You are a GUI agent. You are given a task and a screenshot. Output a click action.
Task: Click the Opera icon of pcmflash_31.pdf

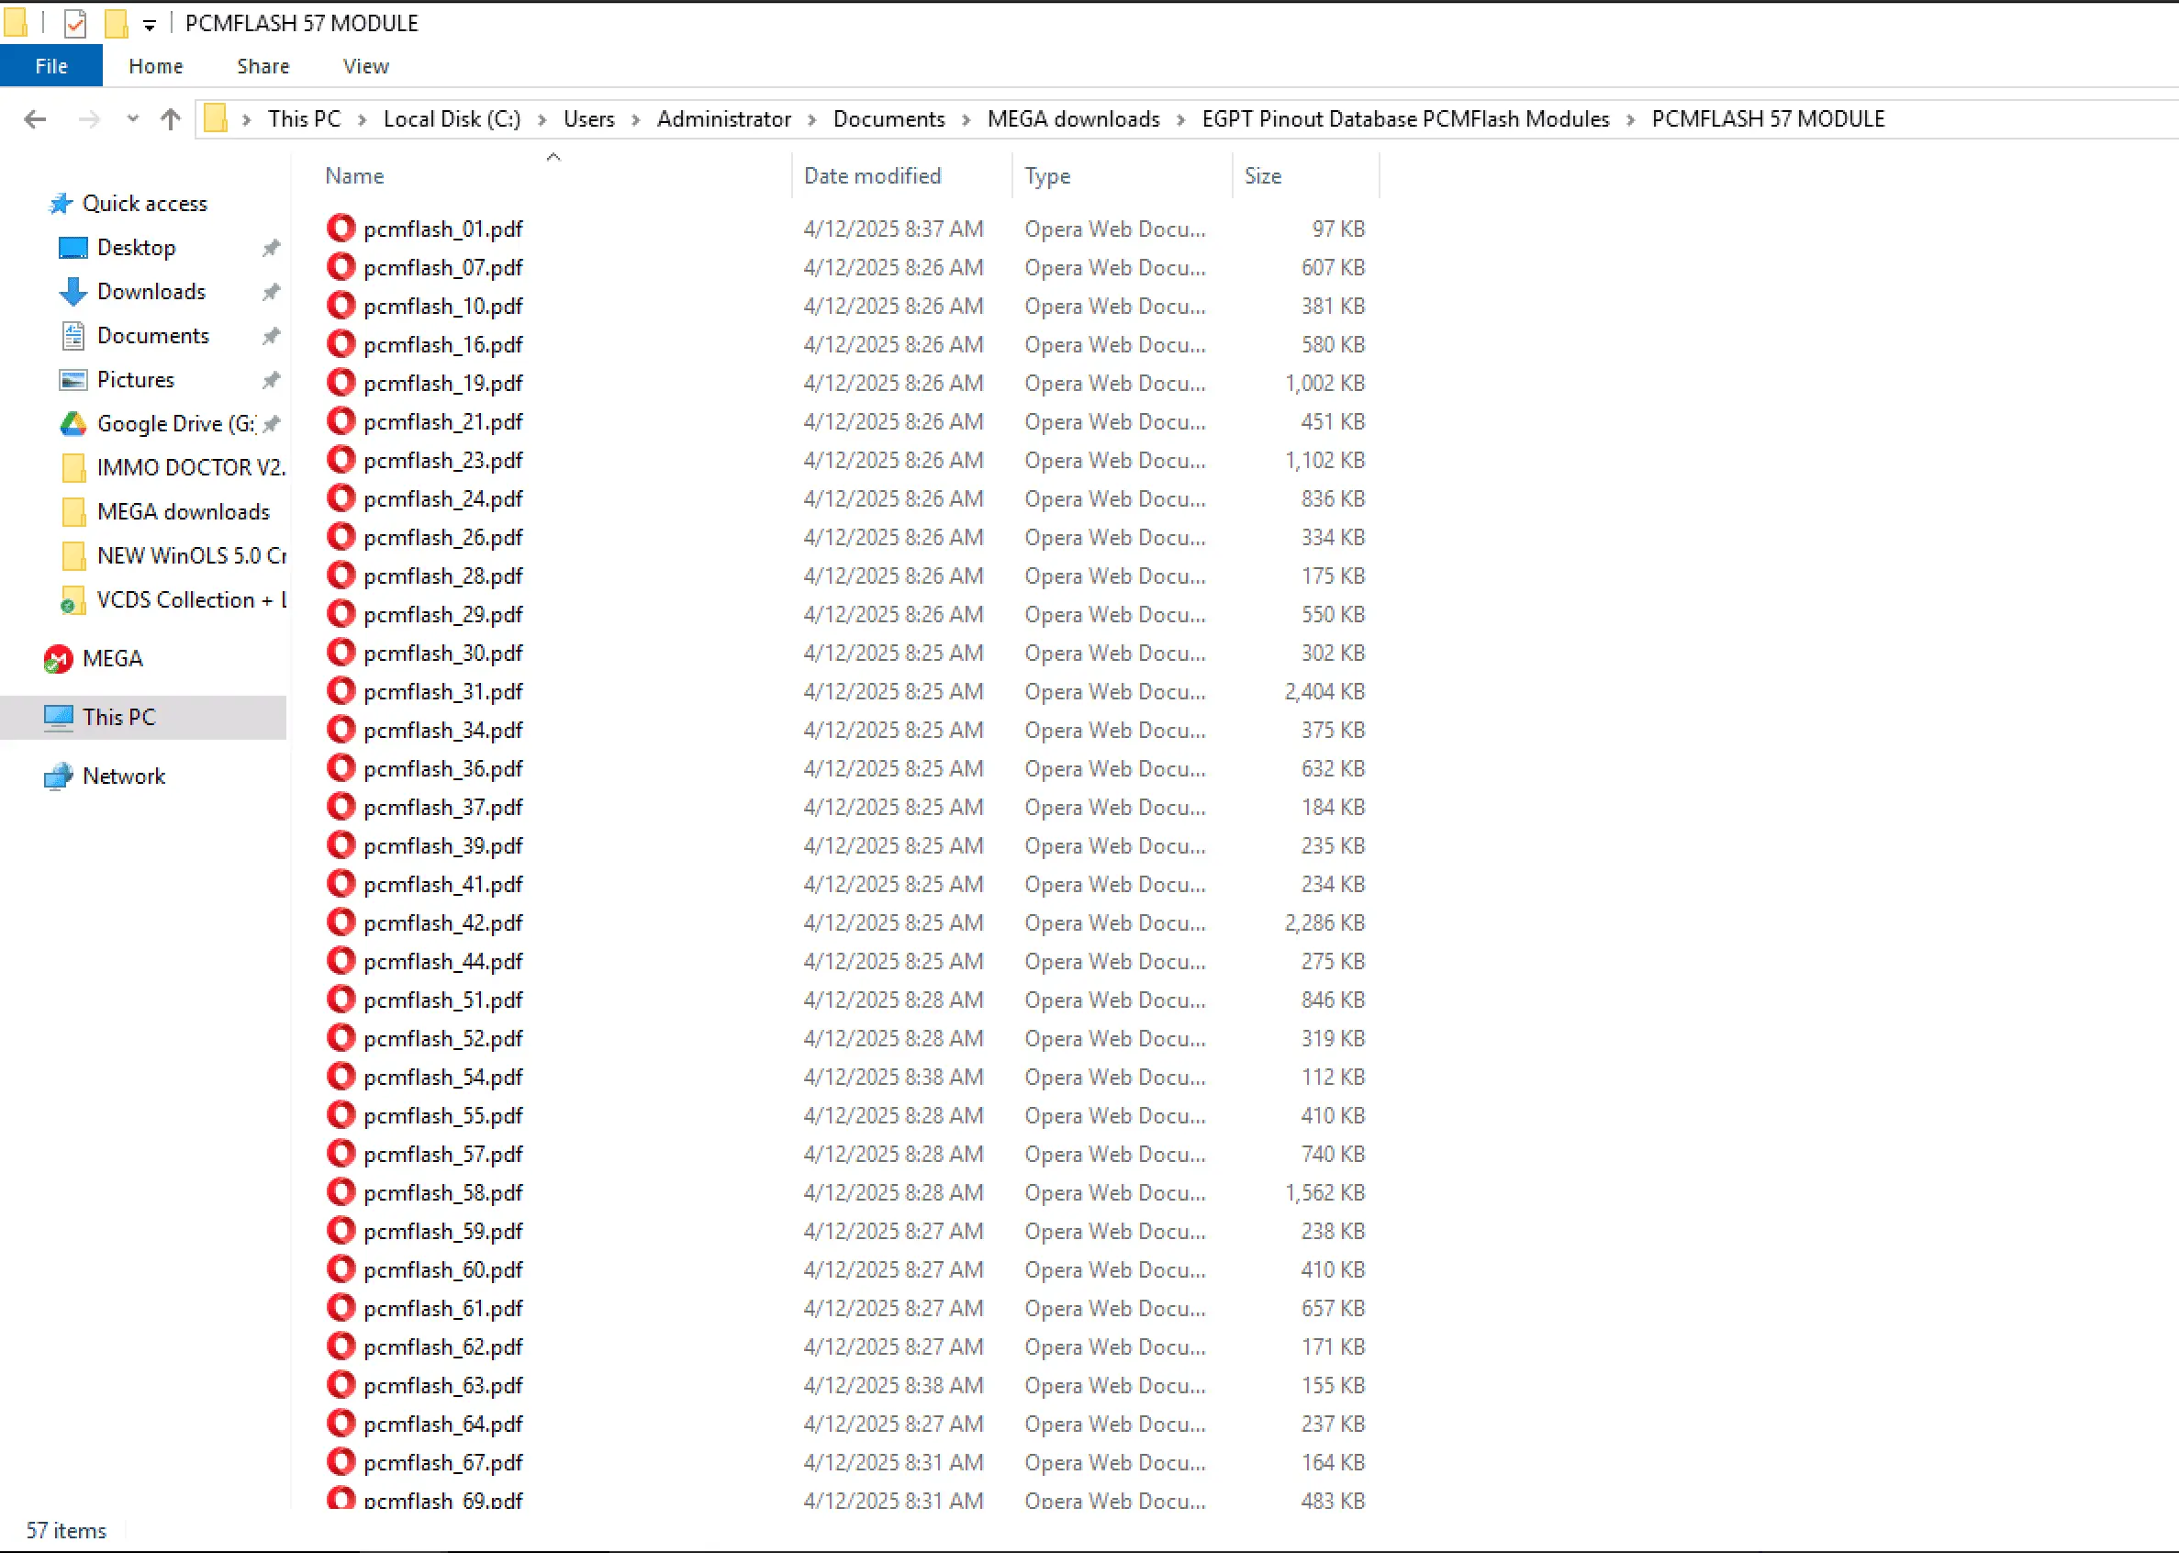[341, 691]
